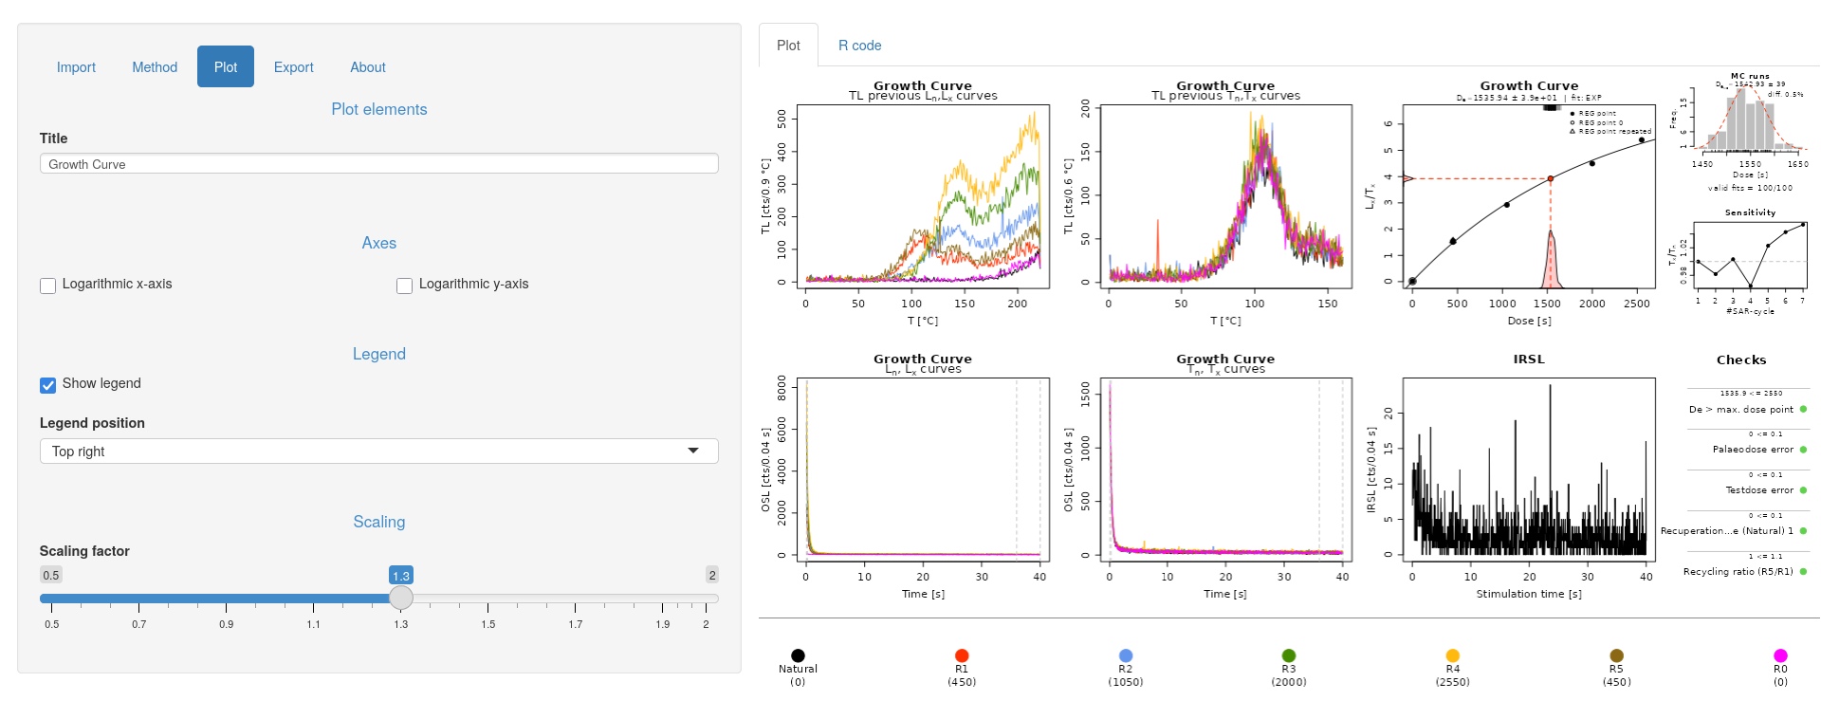
Task: Open the Method tab
Action: [x=155, y=67]
